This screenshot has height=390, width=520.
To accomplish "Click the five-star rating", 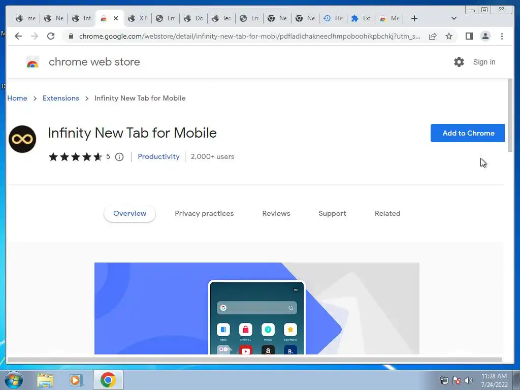I will point(75,157).
